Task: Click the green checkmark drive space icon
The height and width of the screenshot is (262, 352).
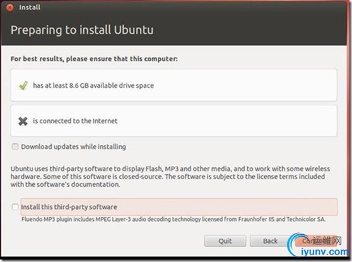Action: click(23, 85)
